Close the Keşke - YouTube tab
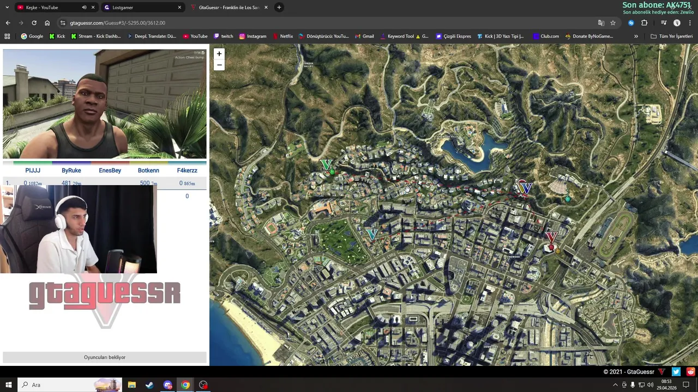The width and height of the screenshot is (698, 392). click(93, 8)
